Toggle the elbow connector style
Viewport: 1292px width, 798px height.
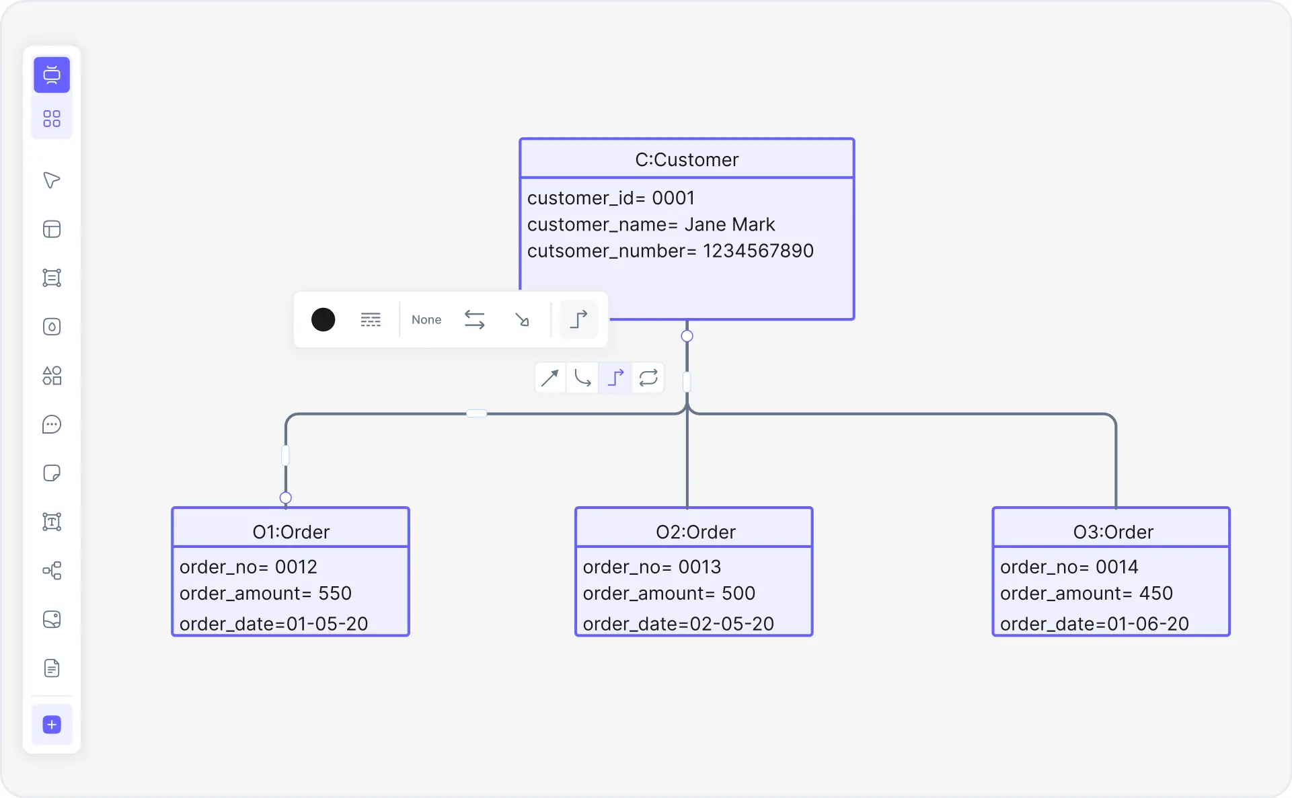[x=615, y=377]
